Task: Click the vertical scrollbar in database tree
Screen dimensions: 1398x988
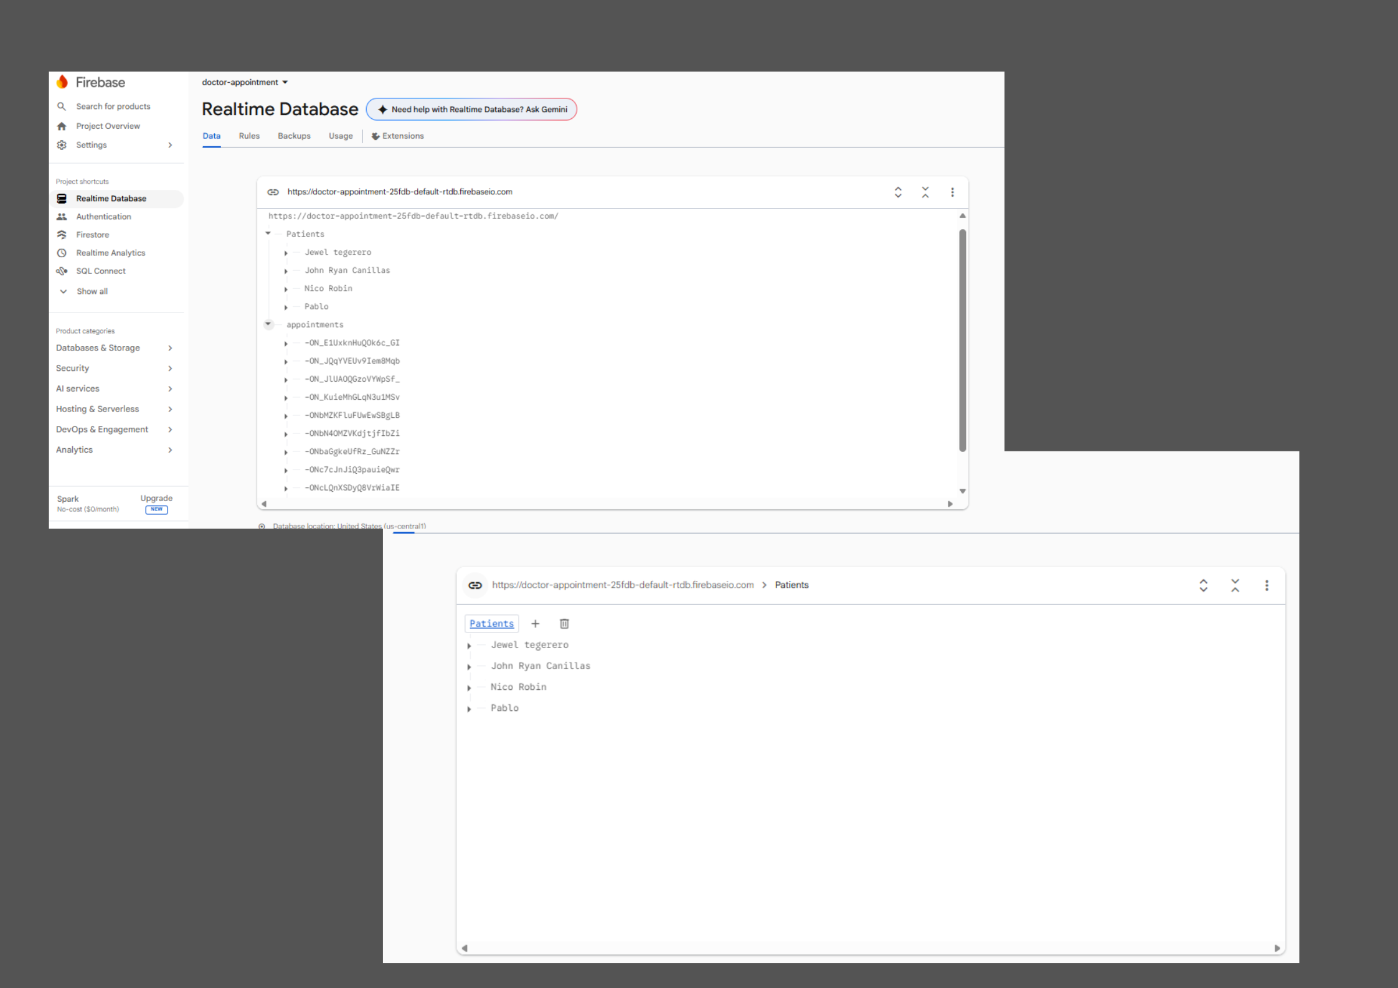Action: coord(963,341)
